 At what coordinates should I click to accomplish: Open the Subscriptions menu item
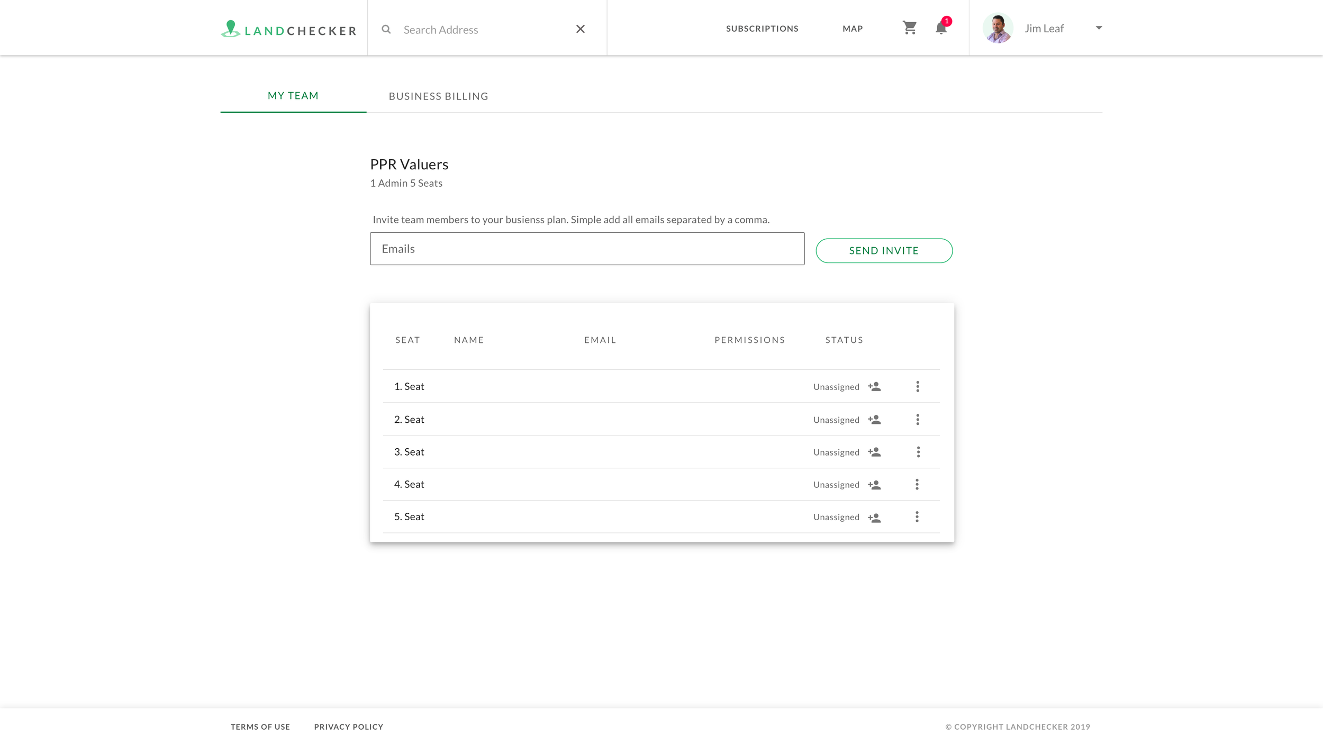762,29
